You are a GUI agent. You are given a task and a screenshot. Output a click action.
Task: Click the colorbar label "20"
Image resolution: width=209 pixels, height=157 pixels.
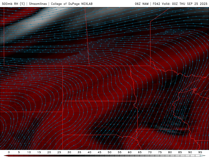(x=49, y=152)
